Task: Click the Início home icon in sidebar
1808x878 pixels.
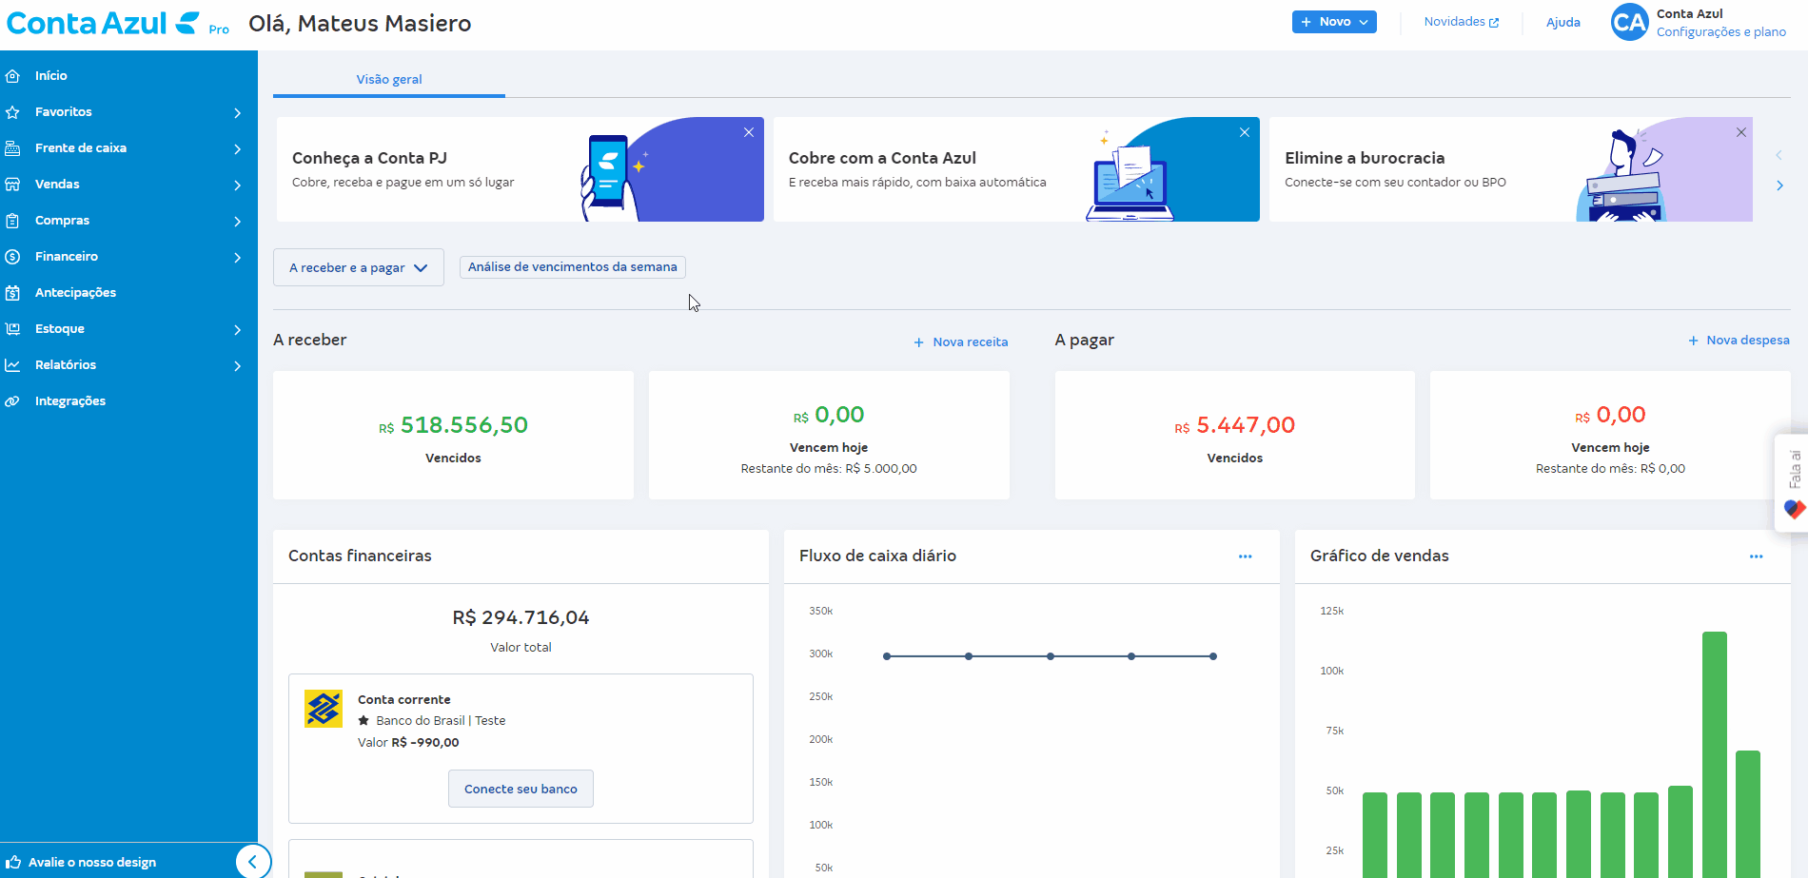Action: point(12,76)
